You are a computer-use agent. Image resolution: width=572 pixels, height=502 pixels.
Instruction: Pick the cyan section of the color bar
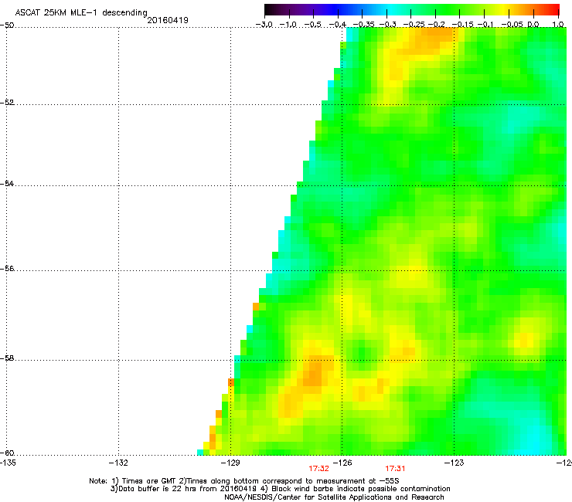[392, 9]
